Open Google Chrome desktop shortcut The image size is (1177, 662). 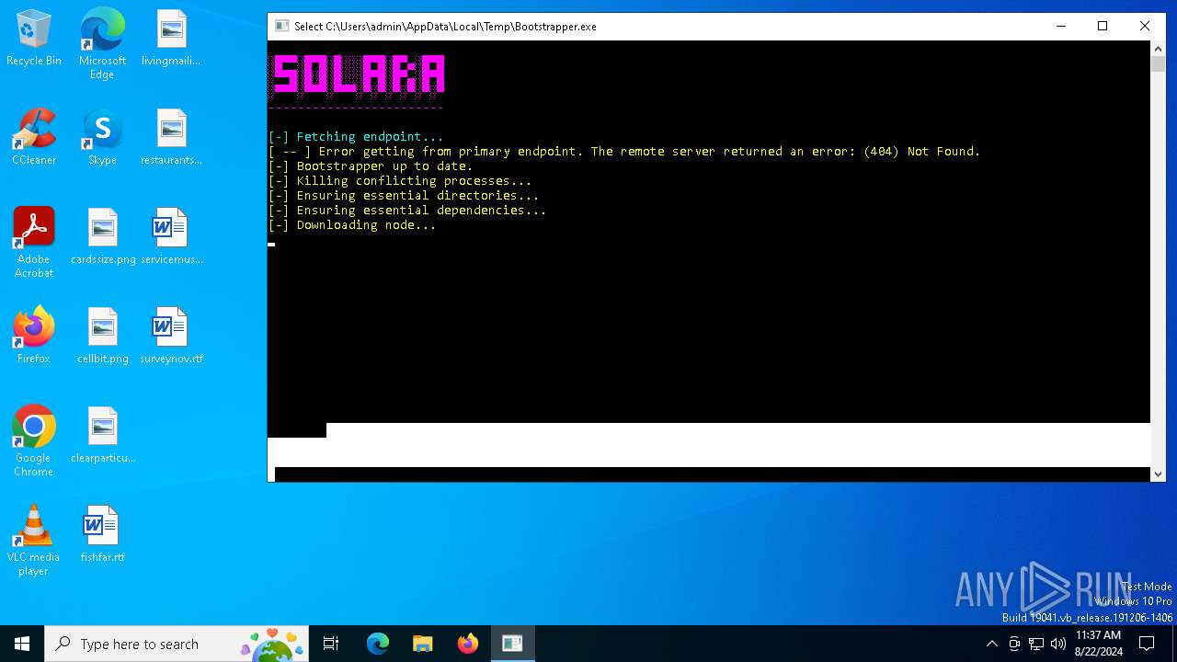34,441
